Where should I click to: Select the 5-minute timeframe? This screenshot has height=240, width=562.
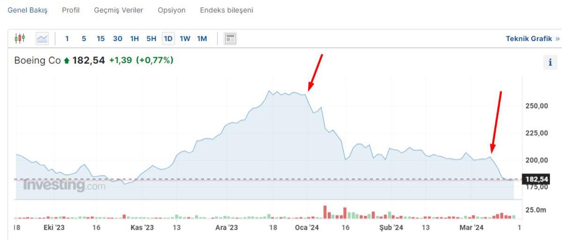(84, 38)
